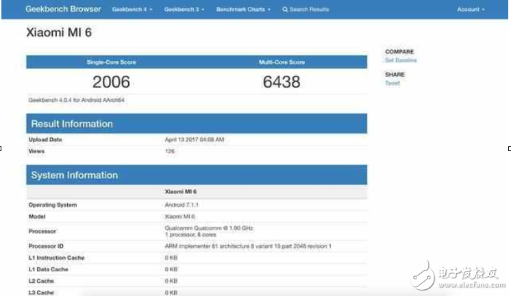This screenshot has width=511, height=296.
Task: Expand the Geekbench 3 dropdown menu
Action: click(x=184, y=10)
